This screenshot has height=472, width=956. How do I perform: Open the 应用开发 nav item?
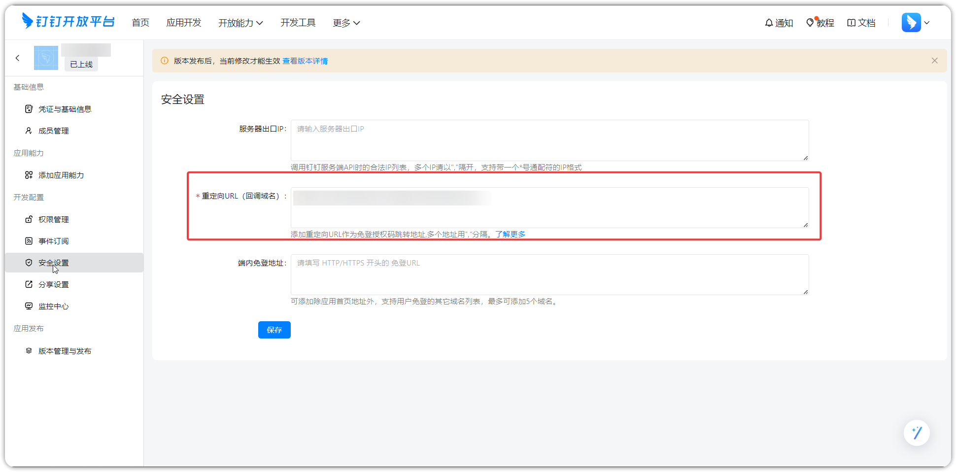coord(184,23)
